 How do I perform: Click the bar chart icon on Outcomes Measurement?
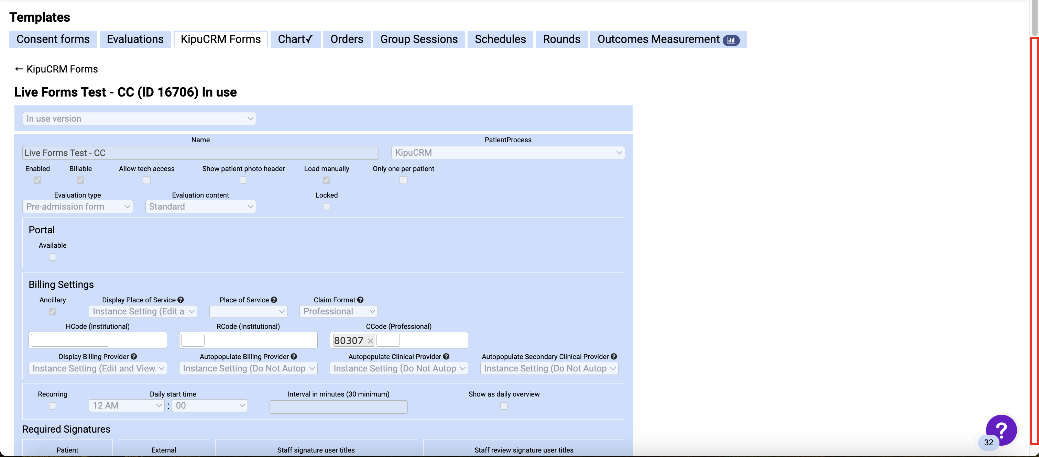(x=732, y=40)
